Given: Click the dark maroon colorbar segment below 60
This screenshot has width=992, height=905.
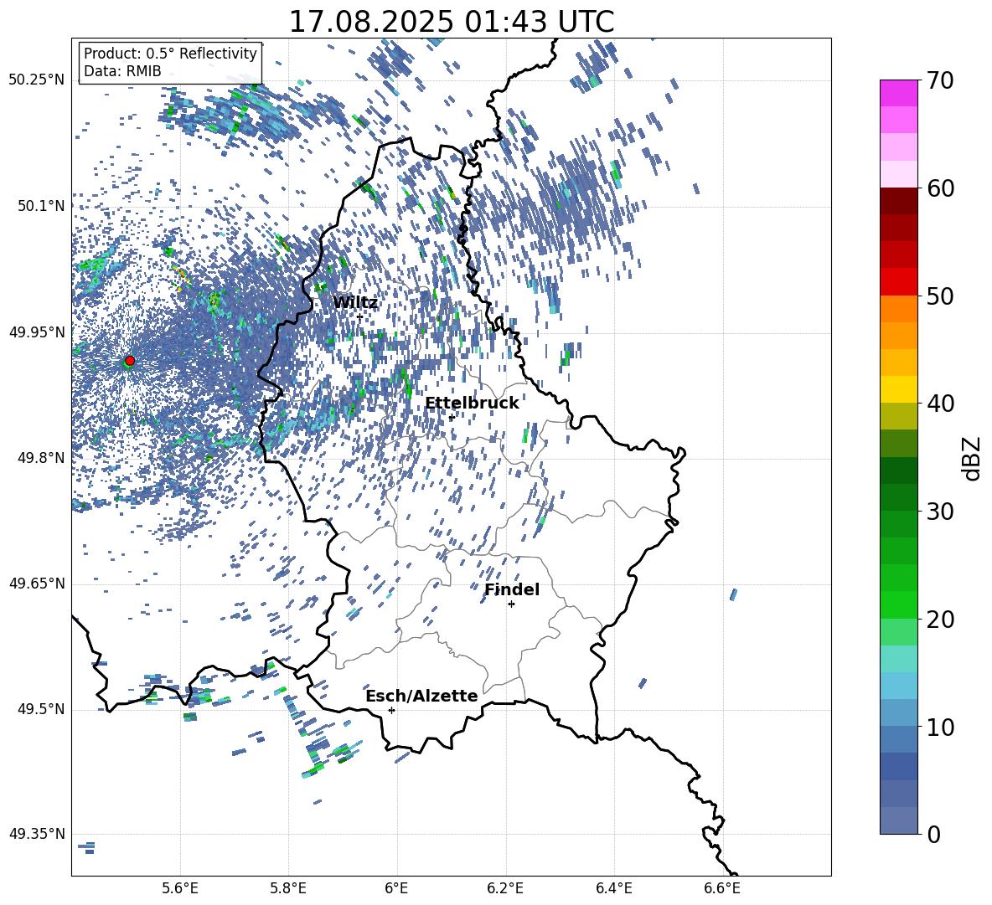Looking at the screenshot, I should coord(898,201).
